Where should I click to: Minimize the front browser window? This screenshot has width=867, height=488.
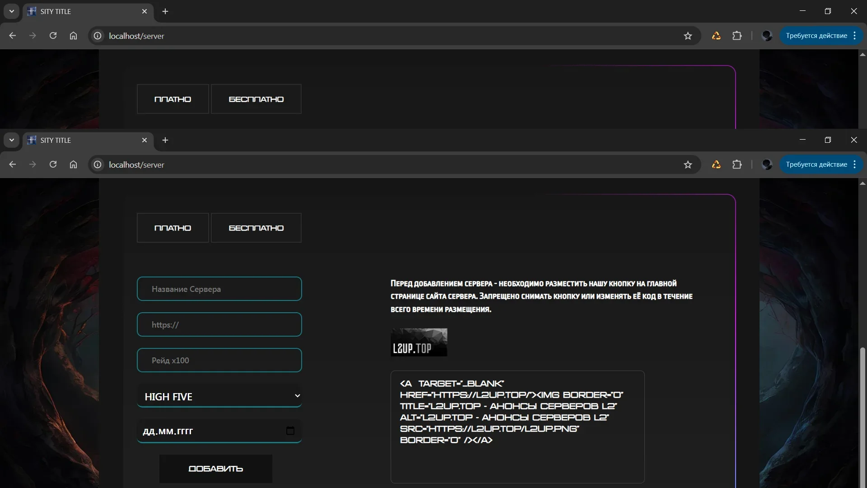tap(802, 140)
